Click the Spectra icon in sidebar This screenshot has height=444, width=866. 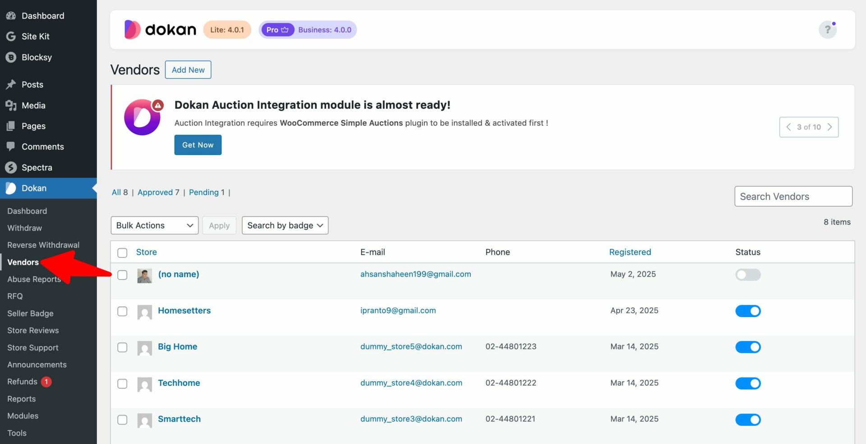point(11,167)
